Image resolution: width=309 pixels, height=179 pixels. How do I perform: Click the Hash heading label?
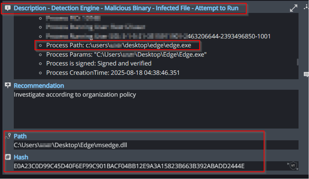[21, 157]
